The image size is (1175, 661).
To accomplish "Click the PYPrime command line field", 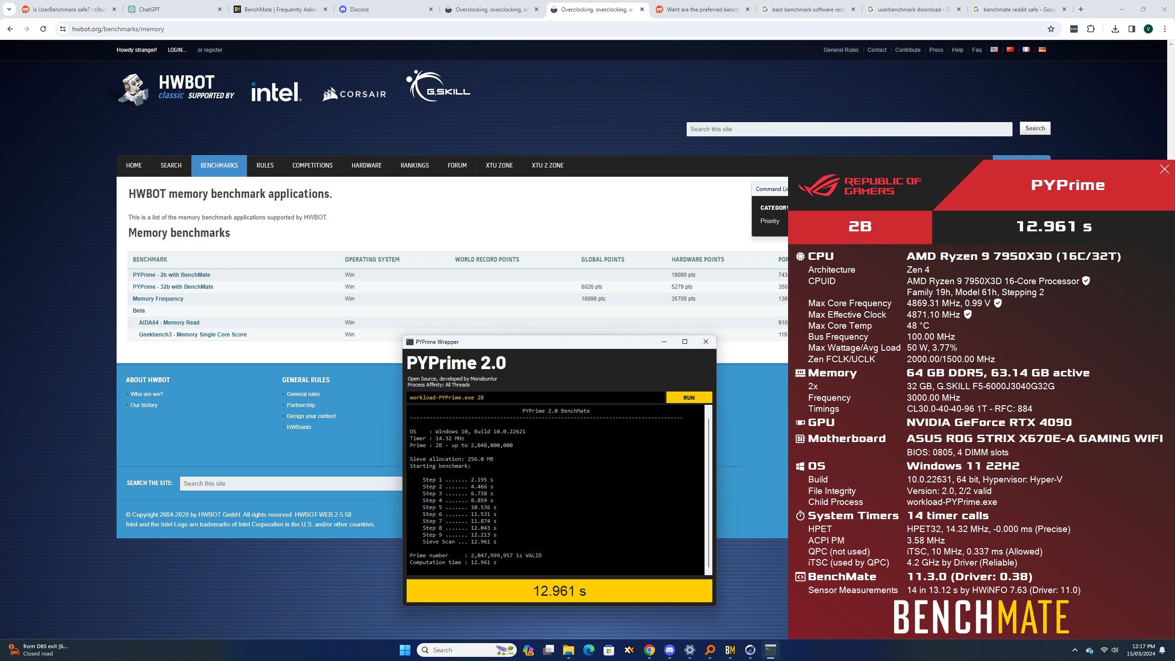I will pyautogui.click(x=535, y=398).
